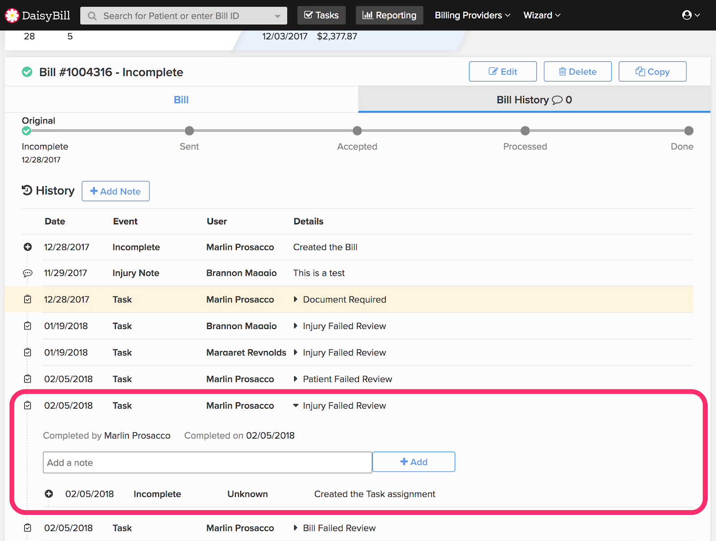The width and height of the screenshot is (716, 541).
Task: Click the clipboard icon on Patient Failed Review row
Action: (x=28, y=379)
